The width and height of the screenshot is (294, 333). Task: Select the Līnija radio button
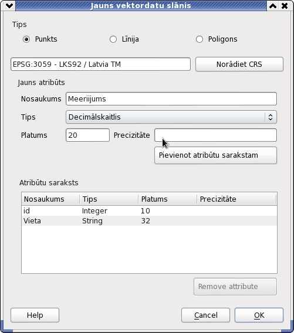(113, 39)
